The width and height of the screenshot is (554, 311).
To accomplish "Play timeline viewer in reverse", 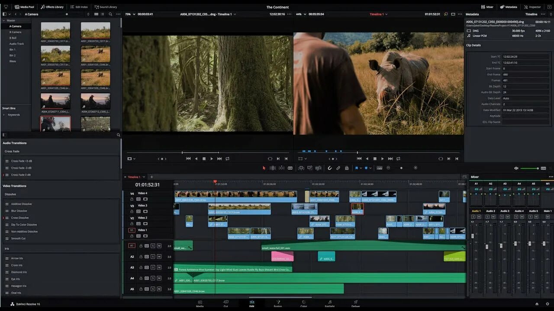I will coord(367,159).
